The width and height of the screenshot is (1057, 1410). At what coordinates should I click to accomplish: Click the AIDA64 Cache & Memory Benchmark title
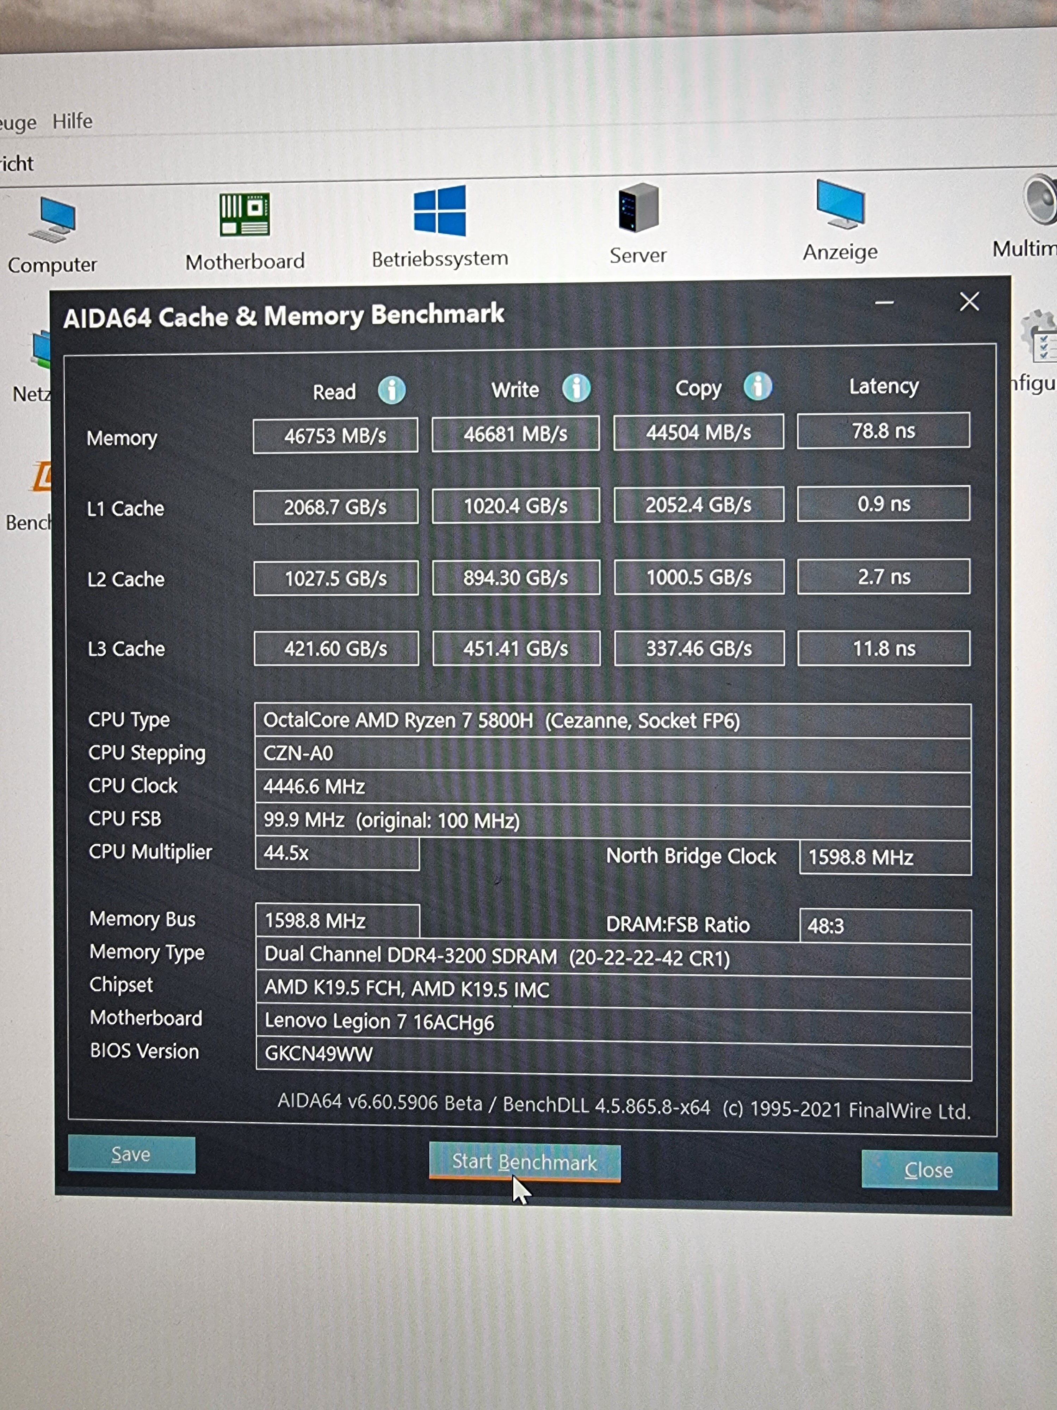[284, 316]
